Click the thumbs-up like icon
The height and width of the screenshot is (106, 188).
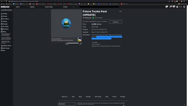coord(66,44)
